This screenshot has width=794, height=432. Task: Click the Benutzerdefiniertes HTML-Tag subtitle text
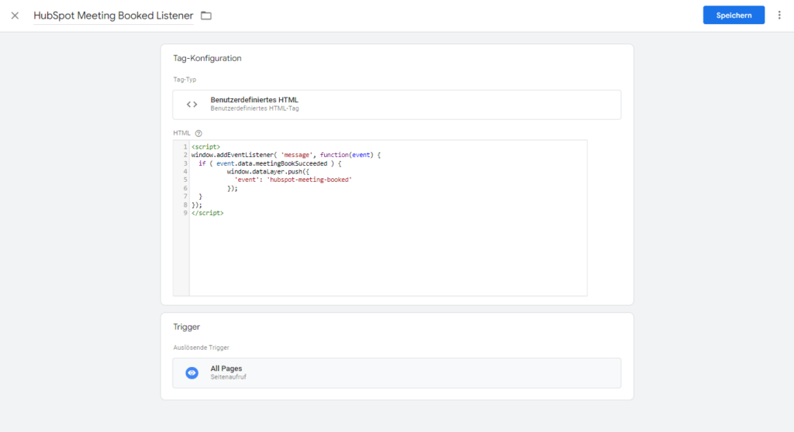click(254, 108)
